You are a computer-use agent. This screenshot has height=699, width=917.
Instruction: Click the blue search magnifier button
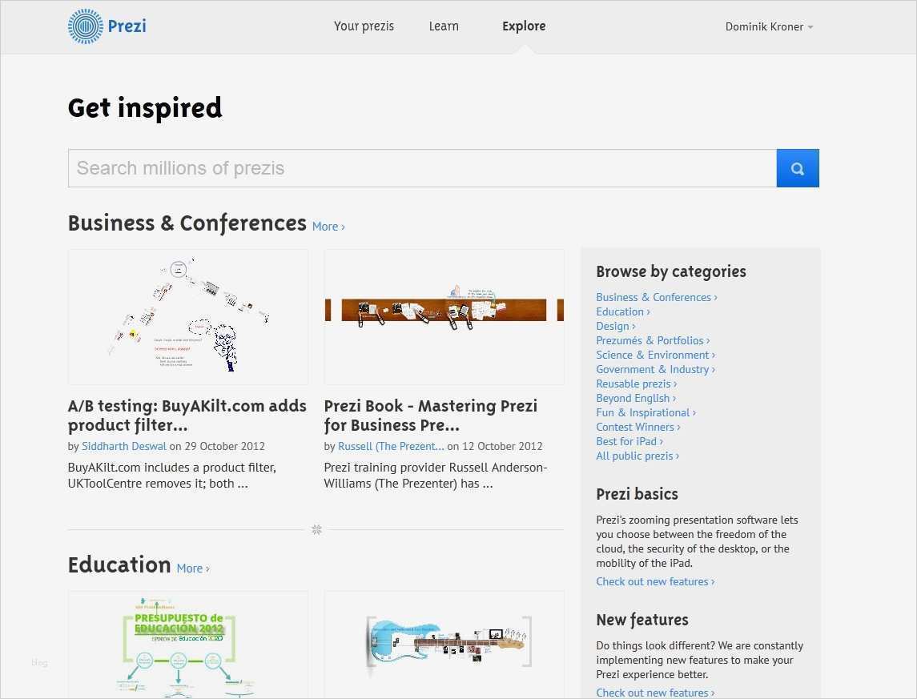coord(797,167)
